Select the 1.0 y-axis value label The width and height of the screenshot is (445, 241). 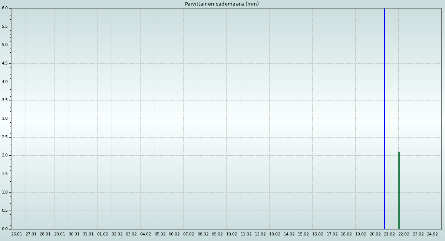pos(4,192)
